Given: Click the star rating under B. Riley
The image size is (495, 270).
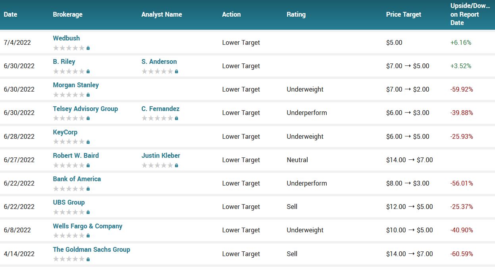Looking at the screenshot, I should point(69,71).
